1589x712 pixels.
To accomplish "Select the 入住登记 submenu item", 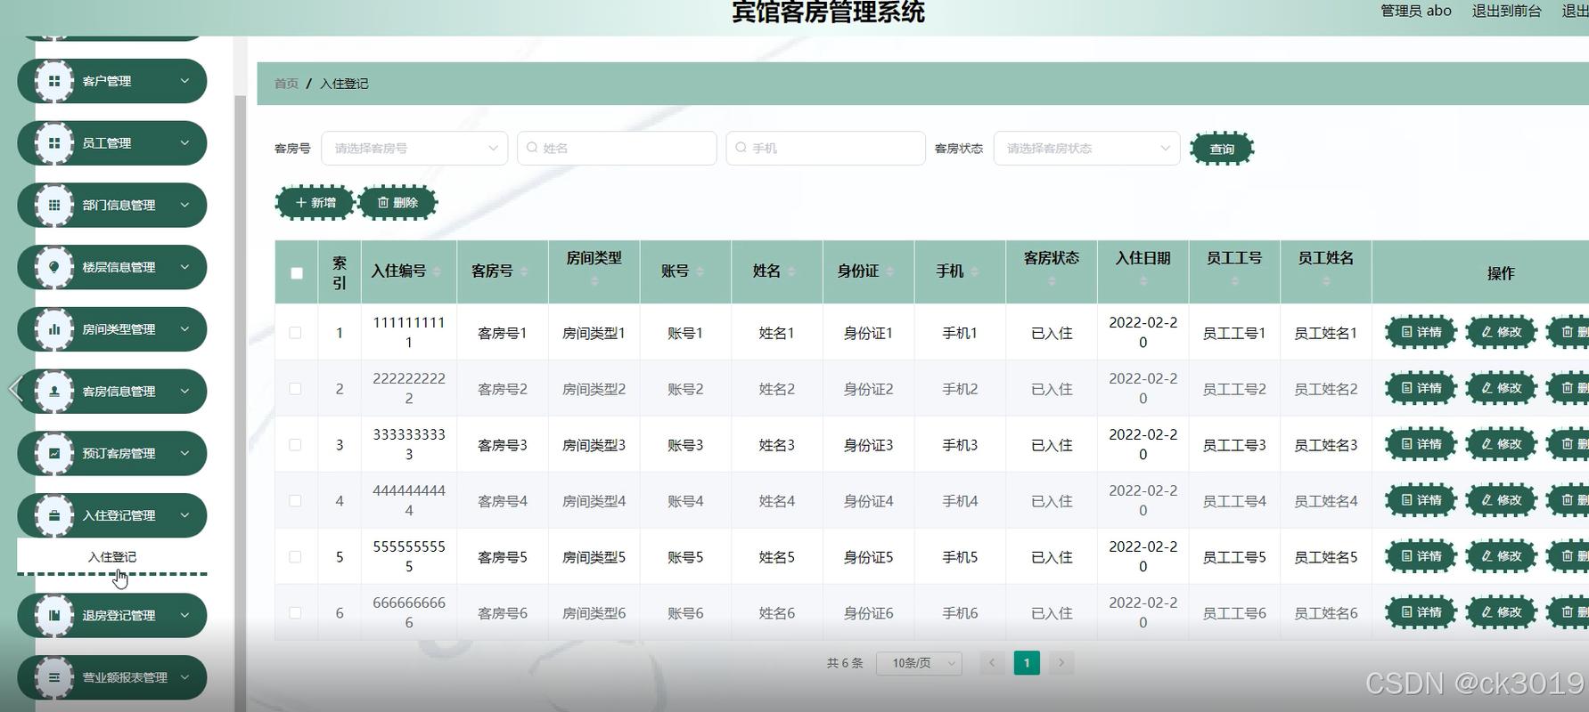I will pyautogui.click(x=112, y=557).
